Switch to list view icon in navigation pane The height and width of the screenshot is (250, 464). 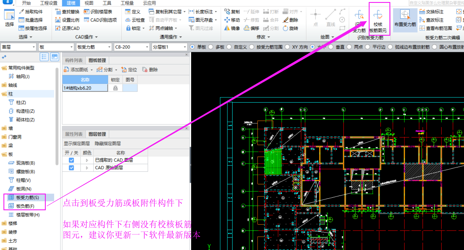(44, 57)
